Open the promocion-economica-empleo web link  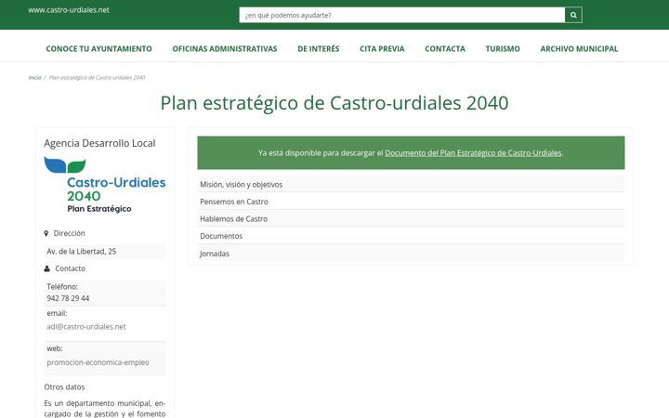[98, 362]
